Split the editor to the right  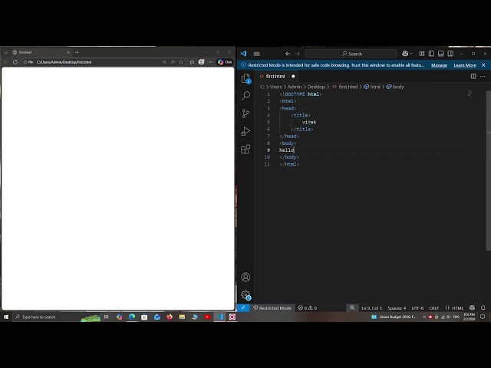click(473, 76)
